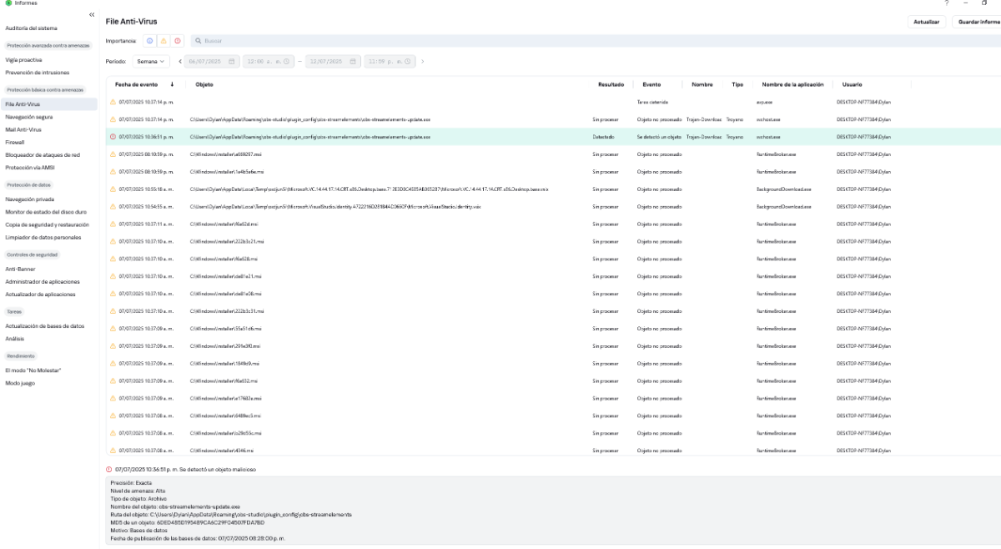Click the Guardar informe button

(978, 22)
